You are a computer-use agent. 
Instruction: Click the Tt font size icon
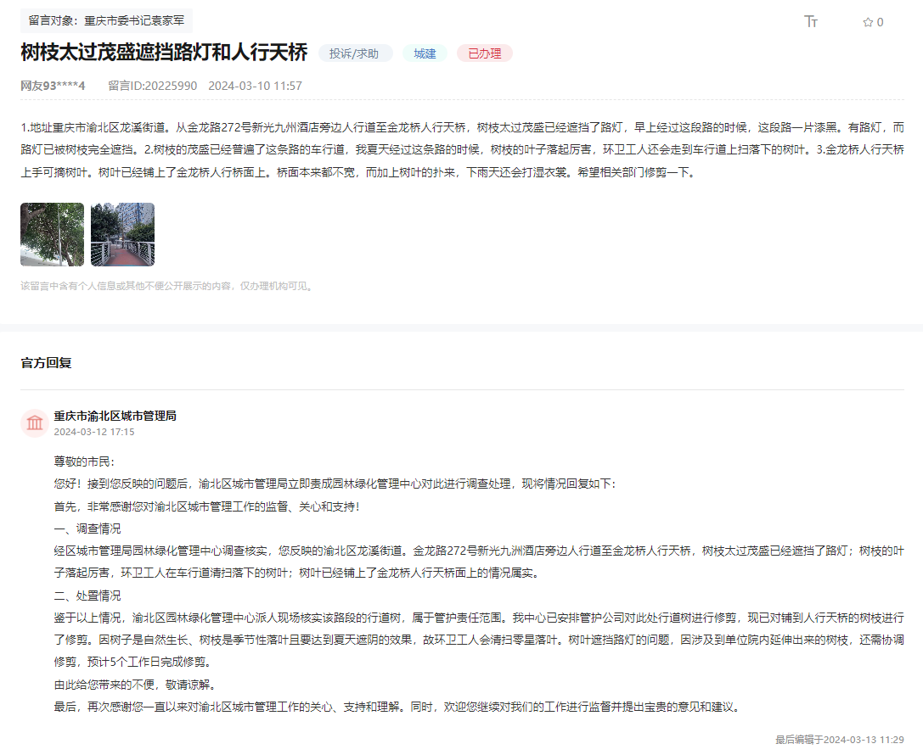[811, 23]
